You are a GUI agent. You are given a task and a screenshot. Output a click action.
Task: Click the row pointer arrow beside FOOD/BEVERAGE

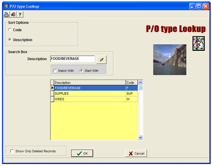click(52, 88)
